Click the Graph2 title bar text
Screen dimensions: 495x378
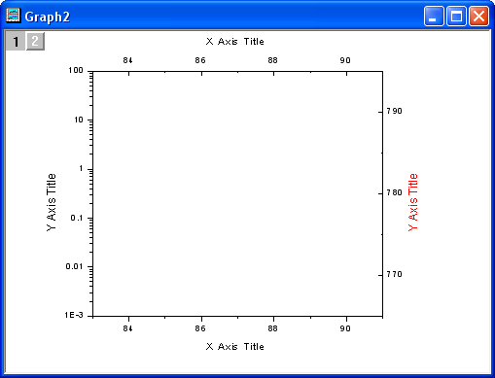[x=48, y=17]
